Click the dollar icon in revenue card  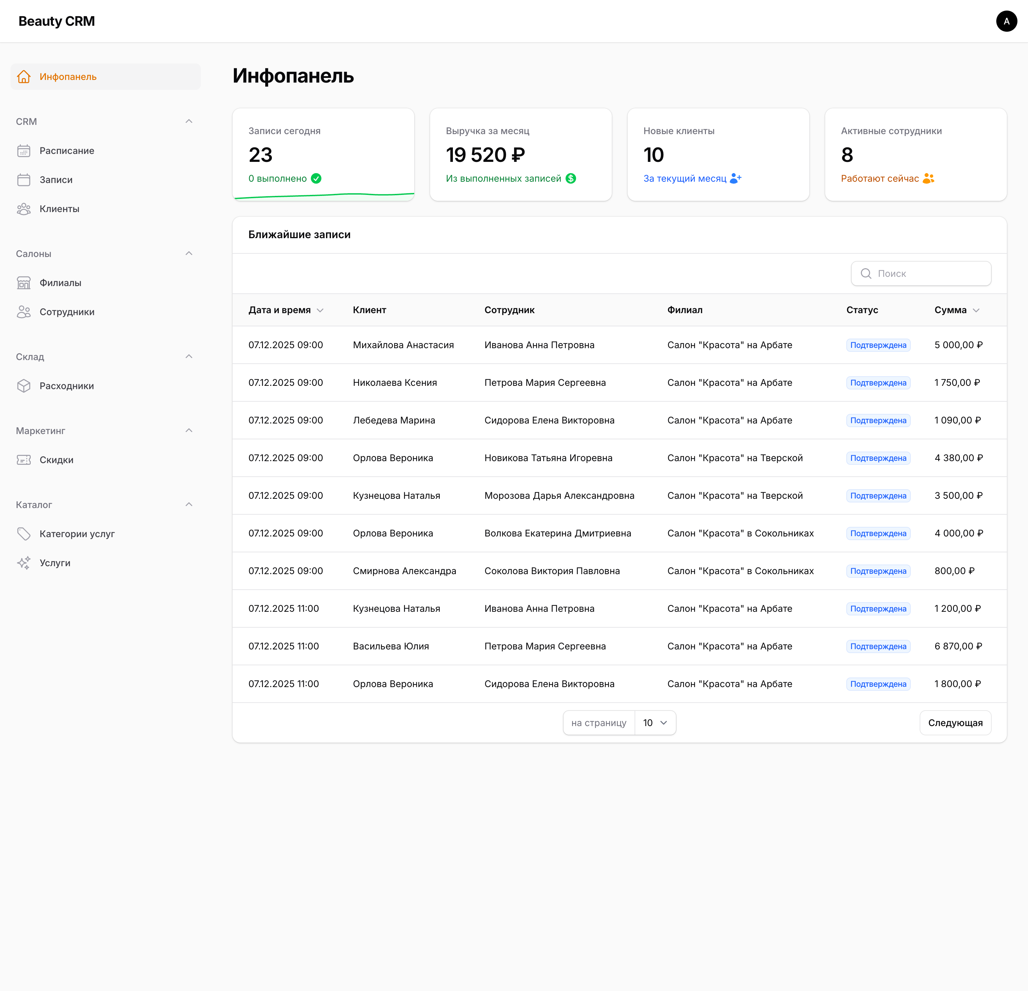(572, 178)
